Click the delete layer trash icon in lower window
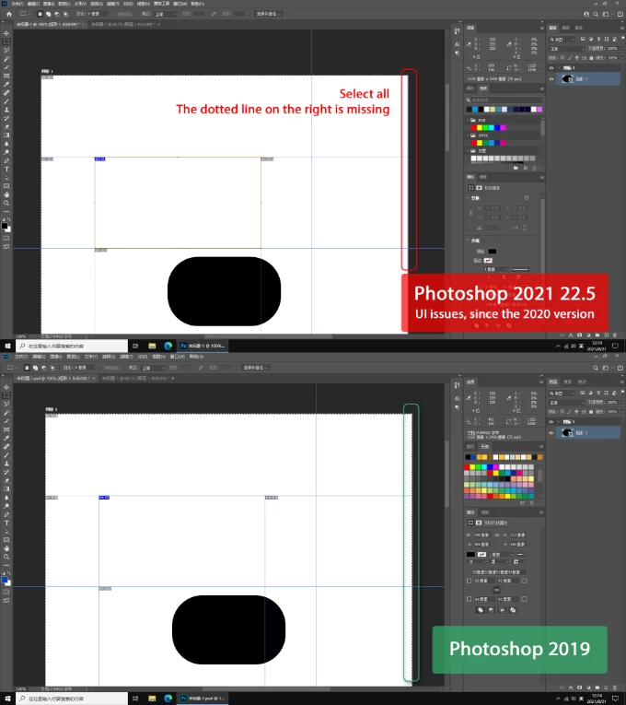This screenshot has height=705, width=626. click(x=615, y=687)
